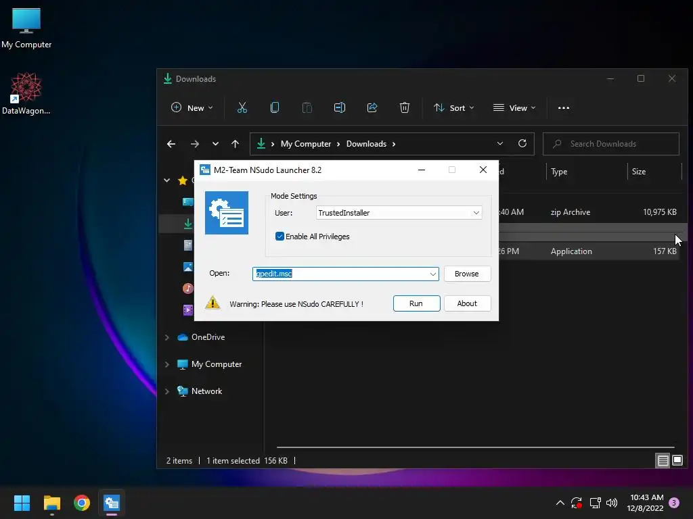Launch Google Chrome from taskbar

(x=82, y=503)
